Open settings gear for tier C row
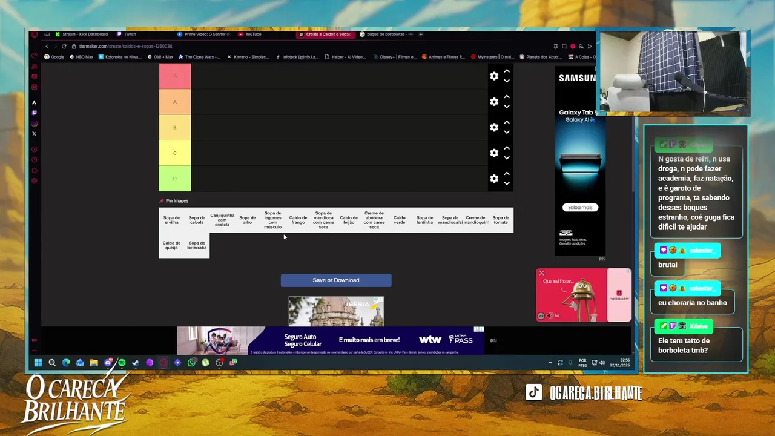Screen dimensions: 775x436 pyautogui.click(x=494, y=153)
